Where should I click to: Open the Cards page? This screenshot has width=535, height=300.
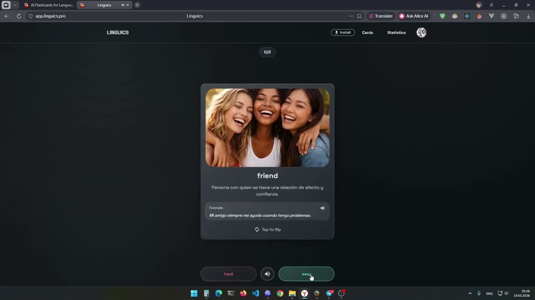tap(367, 32)
